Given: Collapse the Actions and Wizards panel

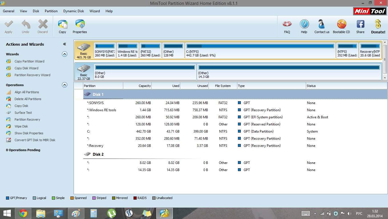Looking at the screenshot, I should point(64,44).
